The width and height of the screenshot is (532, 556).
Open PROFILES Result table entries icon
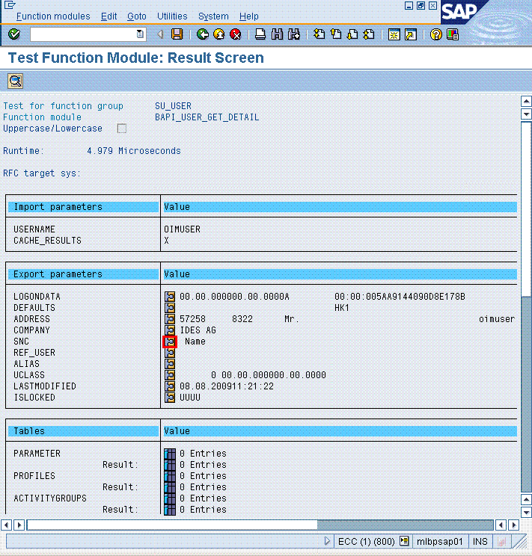(x=170, y=487)
